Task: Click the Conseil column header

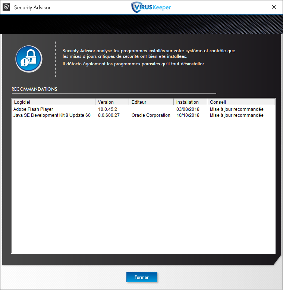Action: pyautogui.click(x=240, y=102)
